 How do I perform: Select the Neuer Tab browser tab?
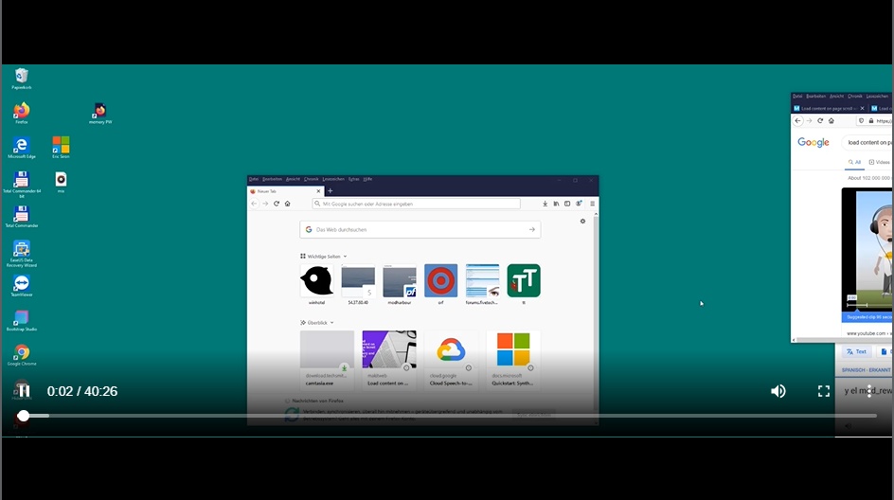286,191
